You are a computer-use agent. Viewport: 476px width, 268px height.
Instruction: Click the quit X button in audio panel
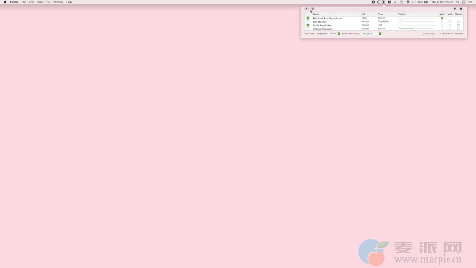tap(306, 9)
